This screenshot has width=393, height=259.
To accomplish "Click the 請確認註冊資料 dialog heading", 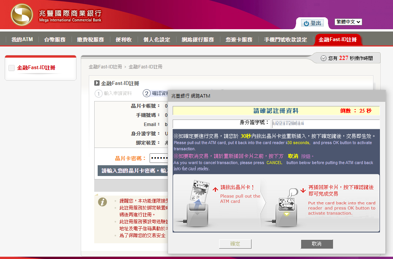I will point(276,111).
